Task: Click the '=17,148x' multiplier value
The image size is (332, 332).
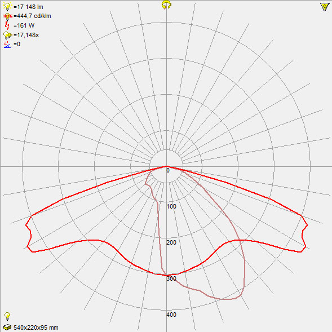Action: click(26, 35)
